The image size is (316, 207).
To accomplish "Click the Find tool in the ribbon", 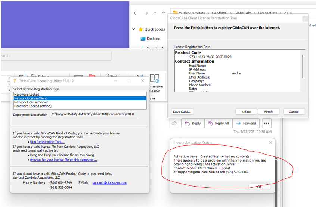I will point(111,76).
